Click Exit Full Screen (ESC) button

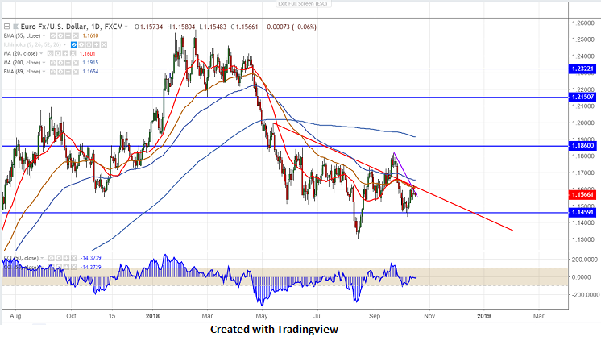click(303, 3)
